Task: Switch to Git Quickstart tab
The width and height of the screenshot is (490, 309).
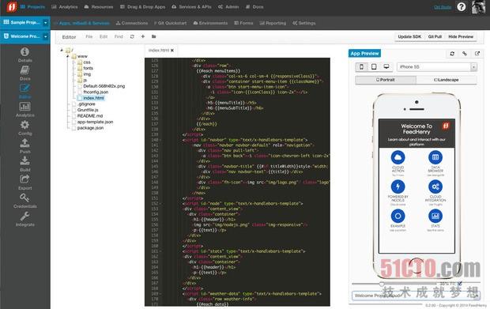Action: (170, 23)
